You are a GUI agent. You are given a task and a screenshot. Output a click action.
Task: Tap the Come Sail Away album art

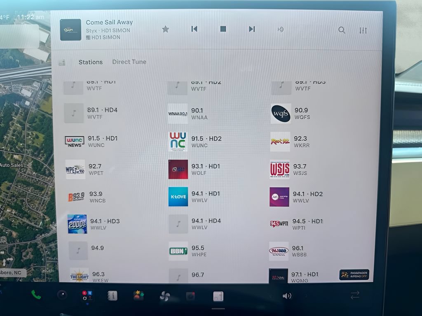pos(70,30)
